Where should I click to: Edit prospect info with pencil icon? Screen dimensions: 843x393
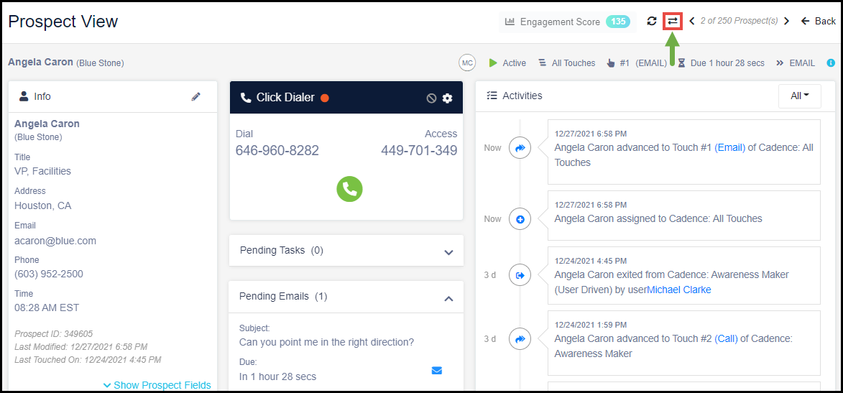coord(196,97)
